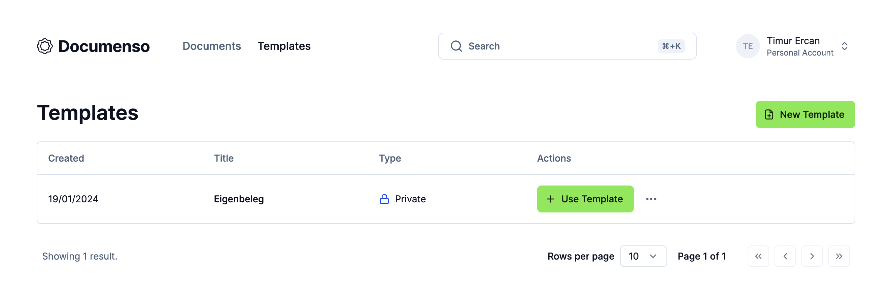Screen dimensions: 893x302
Task: Go to next page chevron
Action: coord(812,256)
